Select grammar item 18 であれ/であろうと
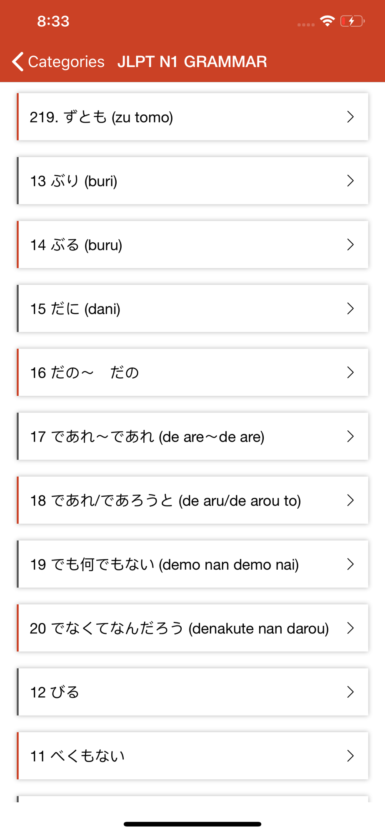Viewport: 385px width, 834px height. [192, 500]
